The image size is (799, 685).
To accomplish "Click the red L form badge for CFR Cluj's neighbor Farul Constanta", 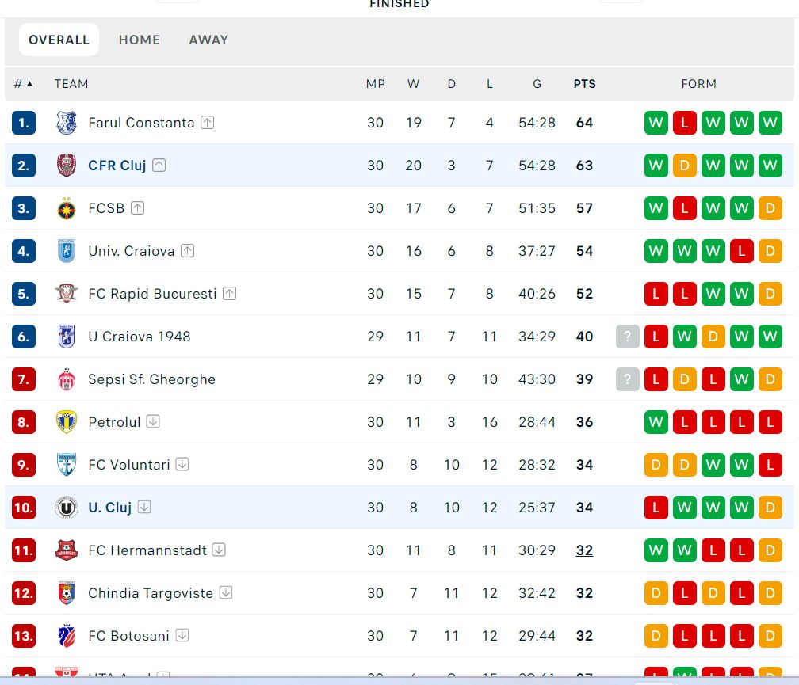I will [x=684, y=123].
